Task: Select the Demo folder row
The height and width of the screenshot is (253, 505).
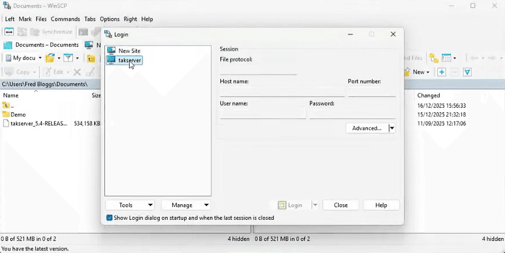Action: 18,114
